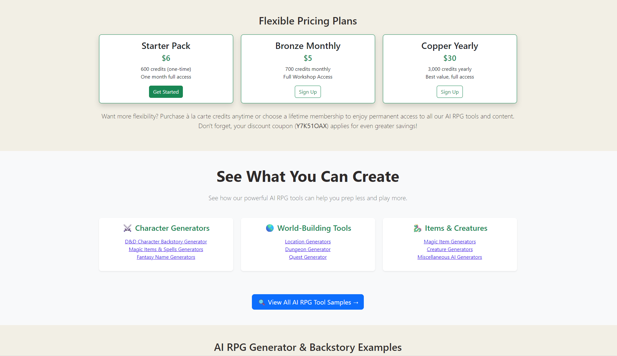
Task: Open the D&D Character Backstory Generator link
Action: (166, 242)
